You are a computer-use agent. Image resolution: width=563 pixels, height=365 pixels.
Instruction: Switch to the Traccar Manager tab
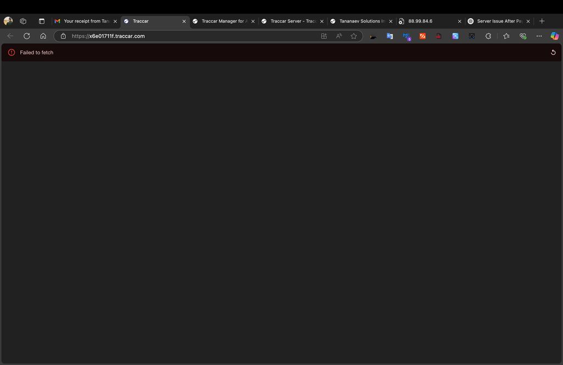pos(223,21)
